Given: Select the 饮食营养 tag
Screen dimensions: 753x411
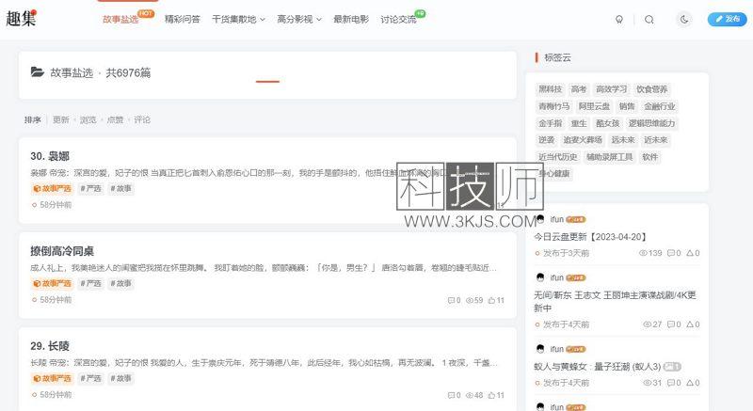Looking at the screenshot, I should [651, 89].
